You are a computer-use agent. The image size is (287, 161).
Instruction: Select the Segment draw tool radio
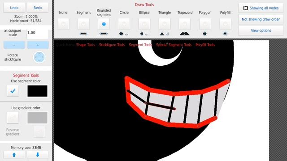point(83,24)
